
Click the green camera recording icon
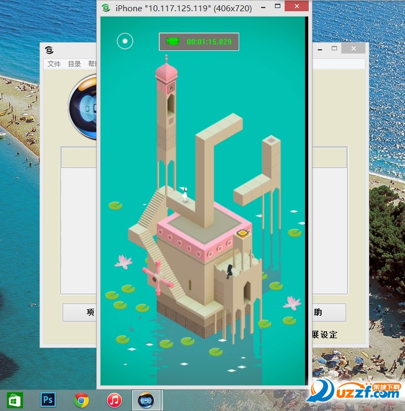(x=173, y=41)
